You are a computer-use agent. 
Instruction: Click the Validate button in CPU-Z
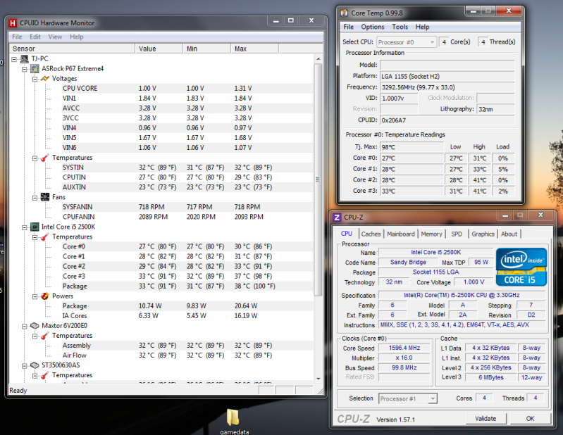(485, 419)
